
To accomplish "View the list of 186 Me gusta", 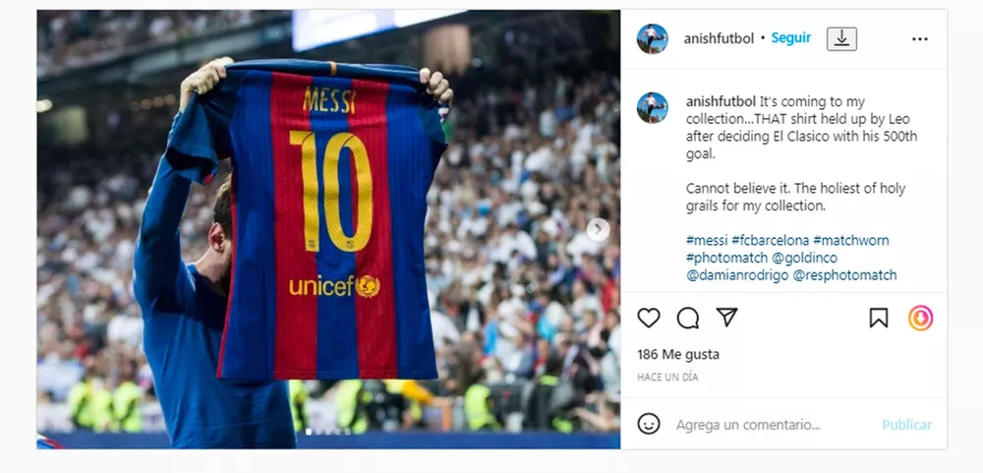I will point(678,354).
